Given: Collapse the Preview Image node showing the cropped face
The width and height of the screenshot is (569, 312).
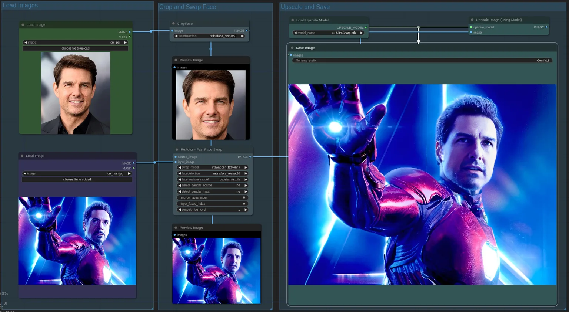Looking at the screenshot, I should coord(176,60).
